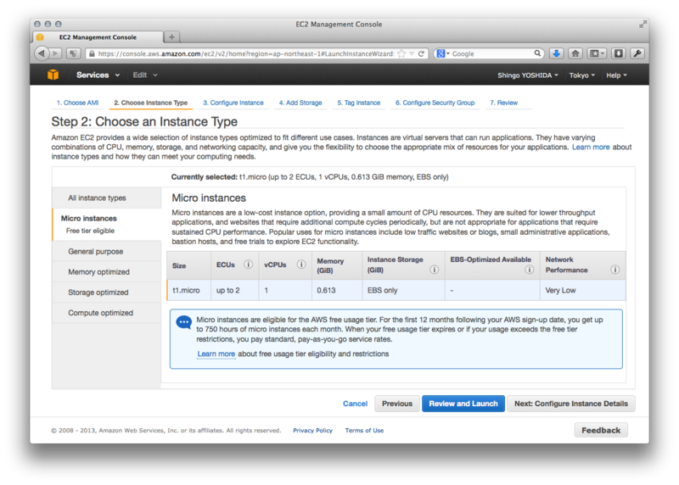Open the Services dropdown menu
Viewport: 679px width, 485px height.
pyautogui.click(x=98, y=75)
